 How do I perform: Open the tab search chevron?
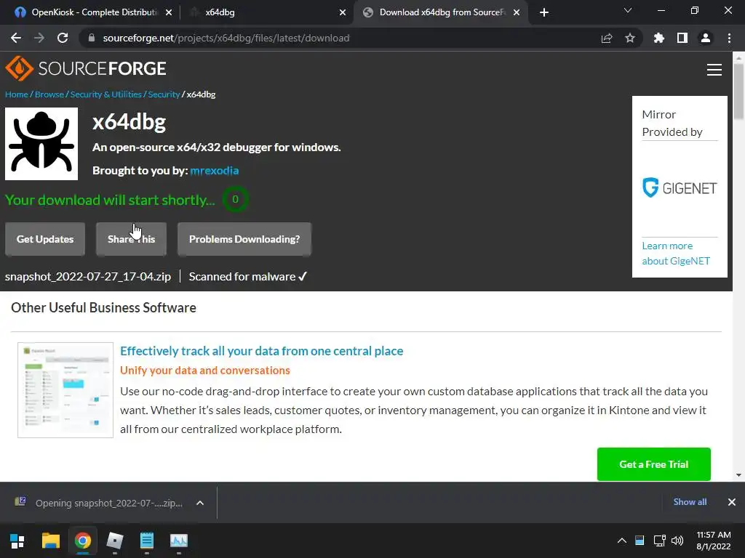[x=628, y=10]
